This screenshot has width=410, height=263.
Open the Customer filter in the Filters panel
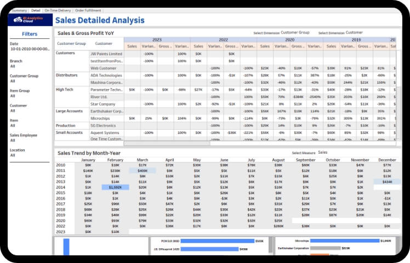(13, 110)
